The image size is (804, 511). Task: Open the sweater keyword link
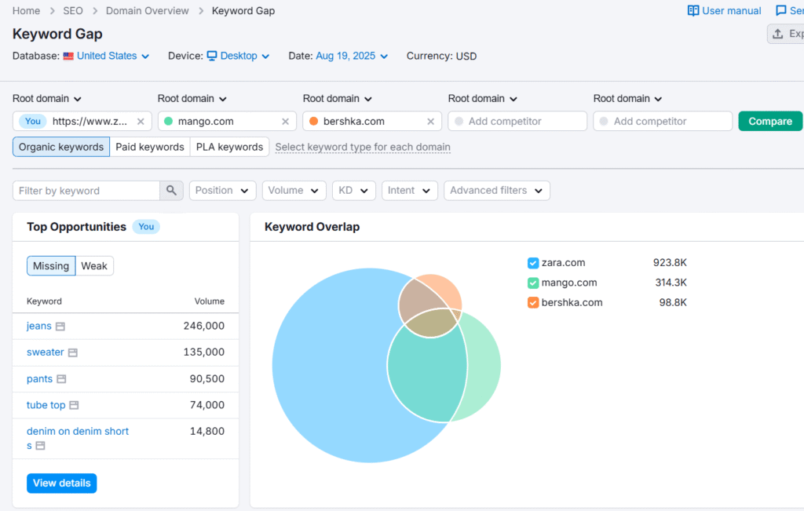[x=45, y=352]
